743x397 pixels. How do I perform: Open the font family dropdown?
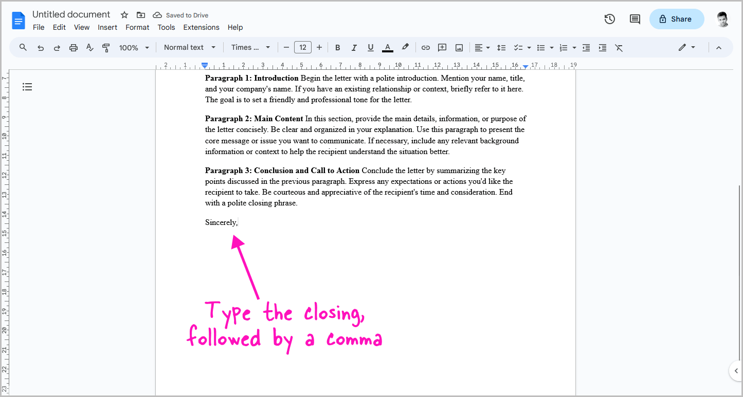250,47
